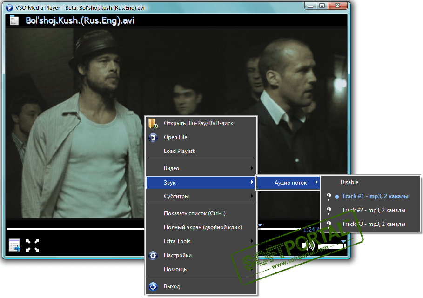
Task: Mute audio using the speaker icon
Action: pos(308,245)
